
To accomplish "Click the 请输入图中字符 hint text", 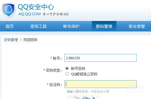I will 77,92.
